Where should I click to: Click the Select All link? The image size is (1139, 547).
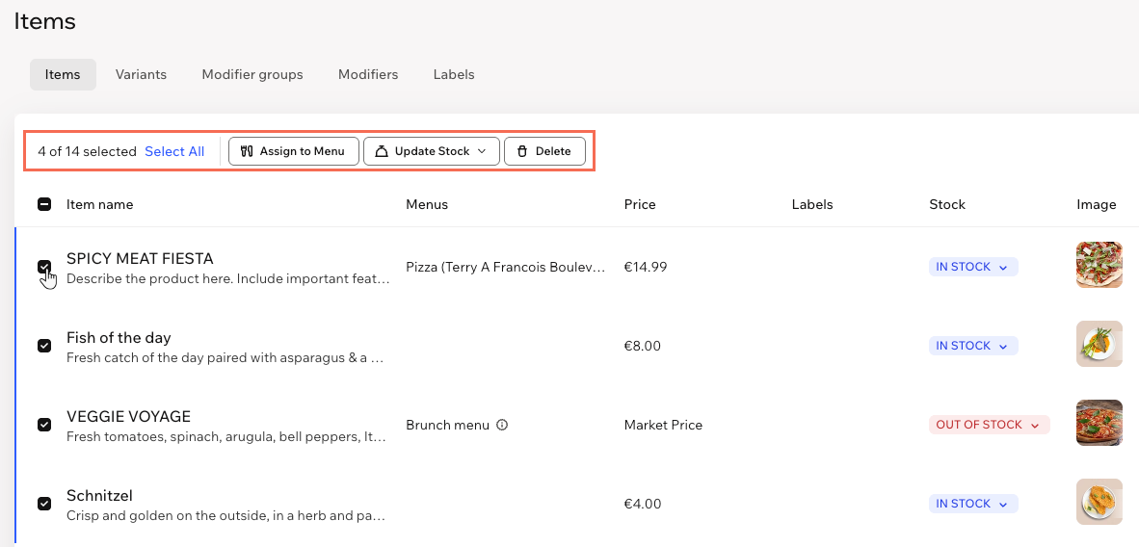click(x=174, y=152)
